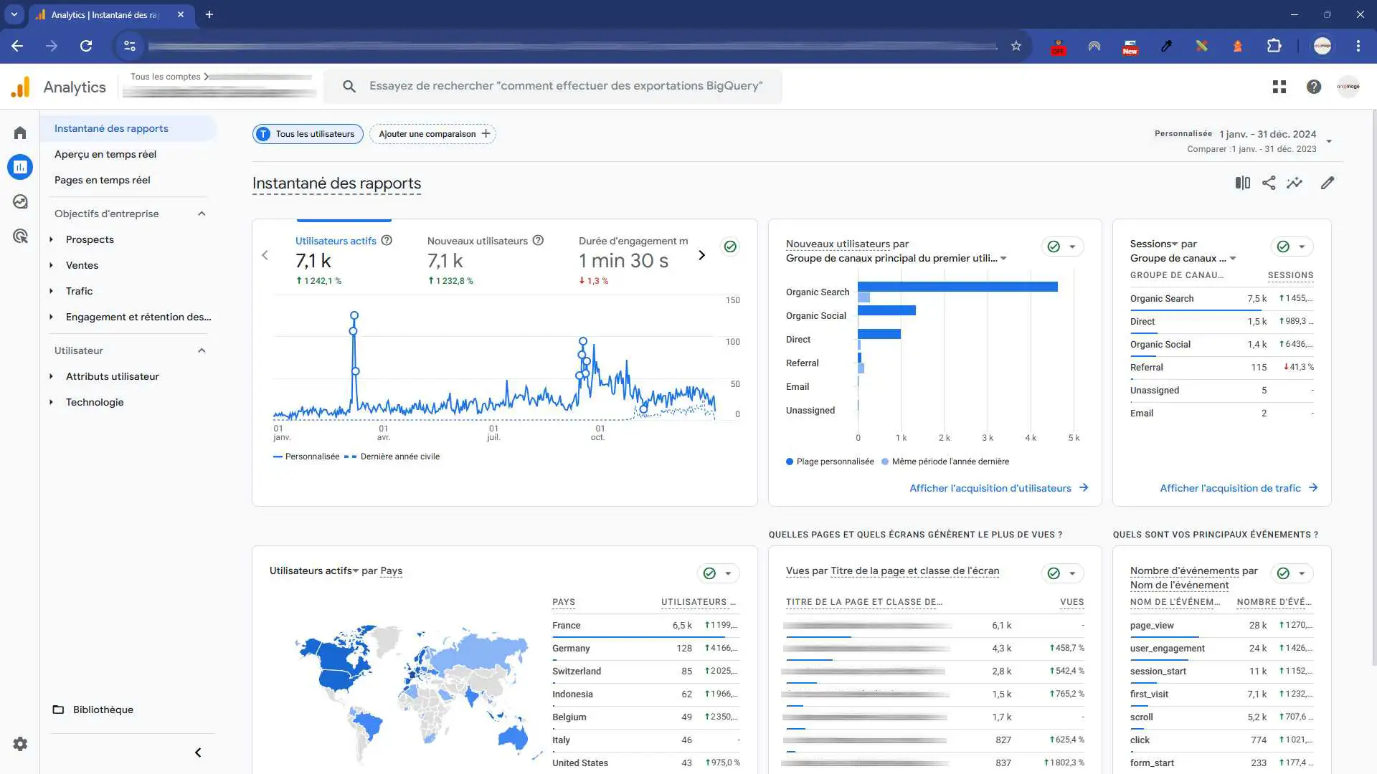Open Aperçu en temps réel report
1377x774 pixels.
(105, 154)
